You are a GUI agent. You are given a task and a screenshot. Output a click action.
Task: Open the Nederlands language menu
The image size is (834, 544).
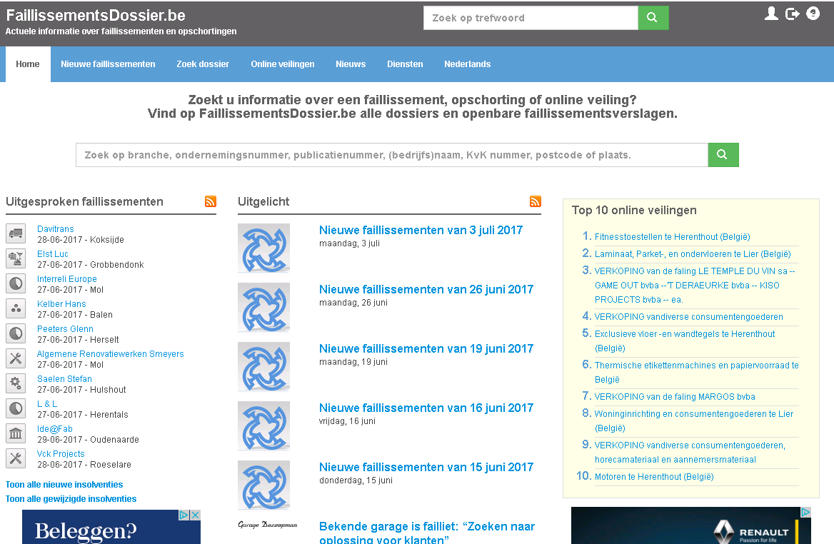click(468, 64)
